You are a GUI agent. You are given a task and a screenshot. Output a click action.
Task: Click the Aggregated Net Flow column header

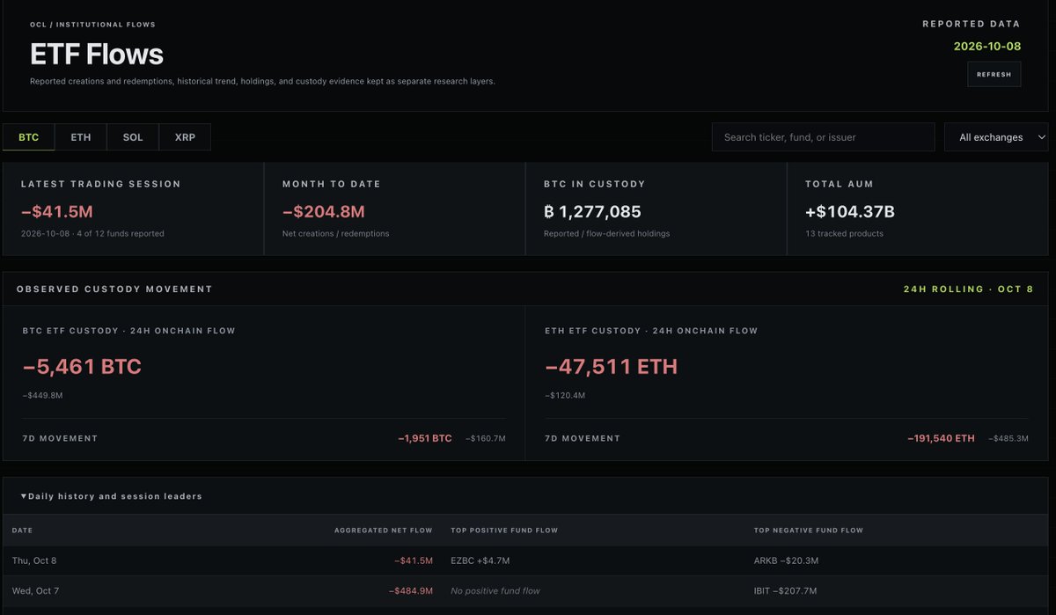click(384, 531)
